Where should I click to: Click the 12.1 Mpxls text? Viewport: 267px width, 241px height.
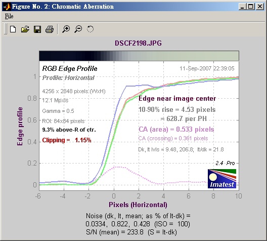pos(55,100)
